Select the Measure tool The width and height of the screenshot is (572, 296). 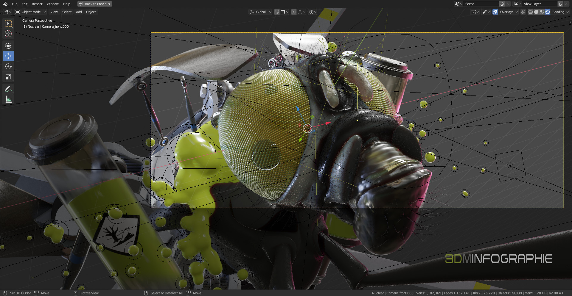pyautogui.click(x=8, y=99)
